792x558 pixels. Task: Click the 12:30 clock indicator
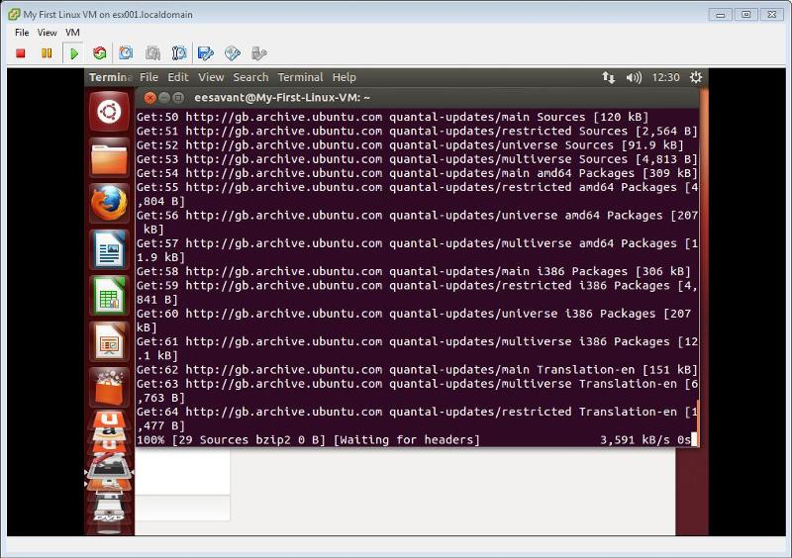[x=665, y=77]
